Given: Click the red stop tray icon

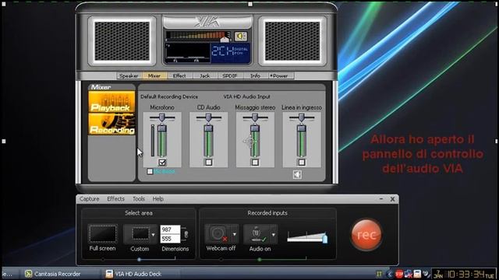Looking at the screenshot, I should click(399, 274).
